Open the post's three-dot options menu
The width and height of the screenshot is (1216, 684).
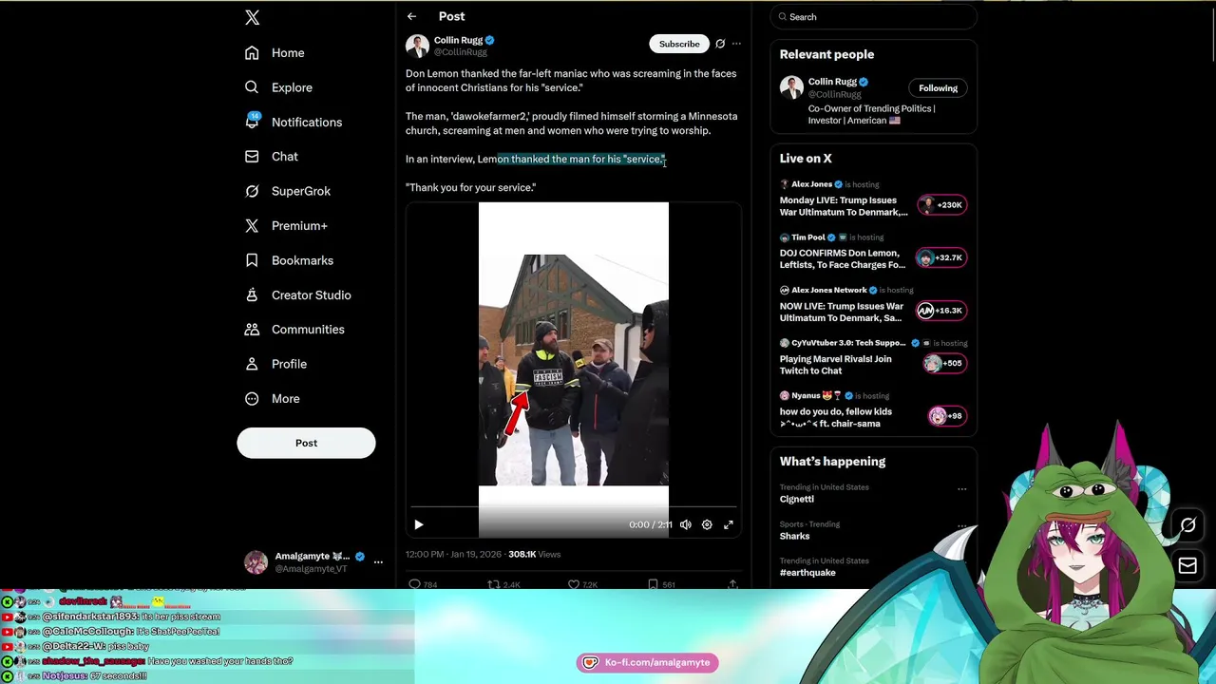pyautogui.click(x=736, y=44)
